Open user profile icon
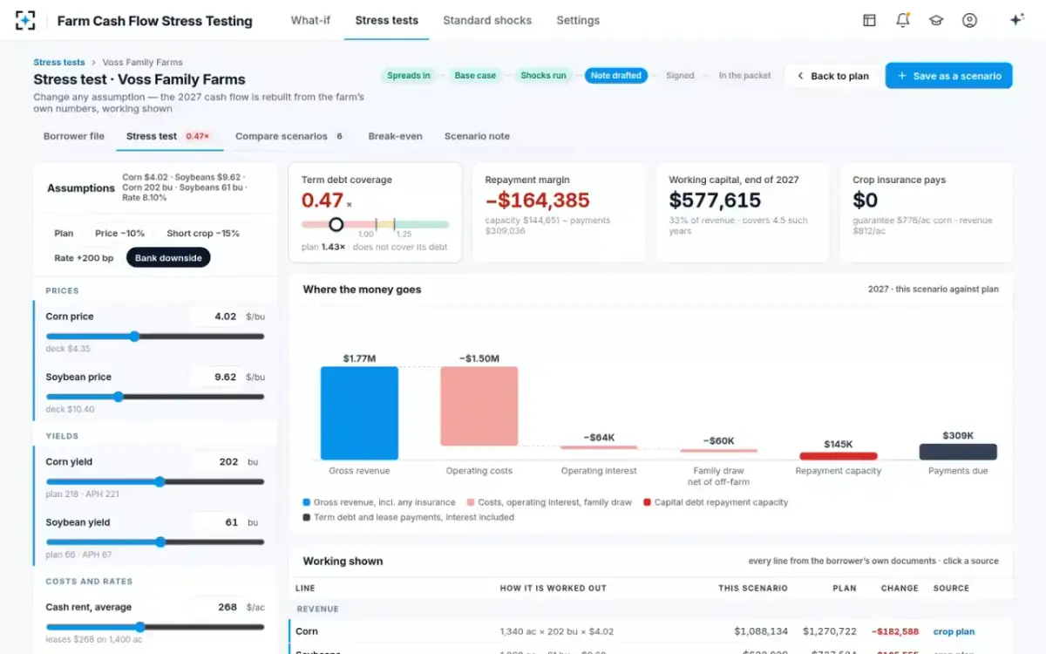This screenshot has height=654, width=1046. tap(969, 20)
